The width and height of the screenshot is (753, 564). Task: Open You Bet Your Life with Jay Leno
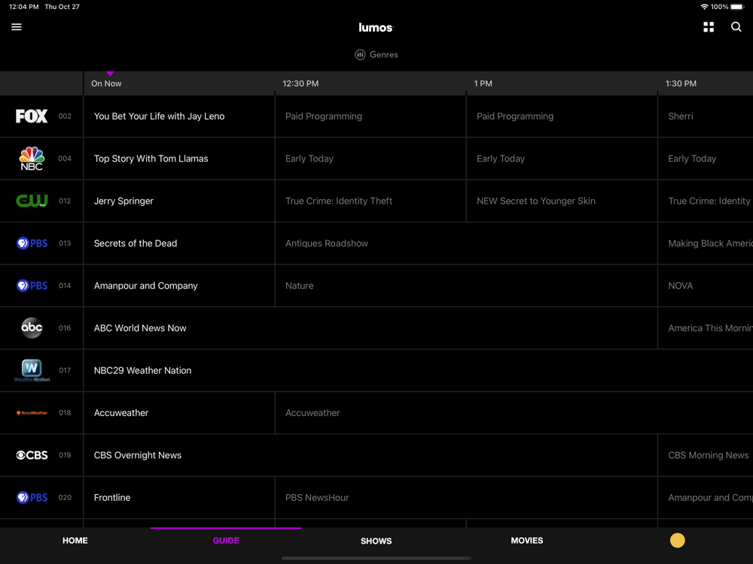(x=179, y=116)
